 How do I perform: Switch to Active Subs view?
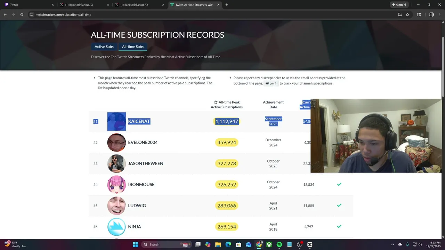coord(104,47)
